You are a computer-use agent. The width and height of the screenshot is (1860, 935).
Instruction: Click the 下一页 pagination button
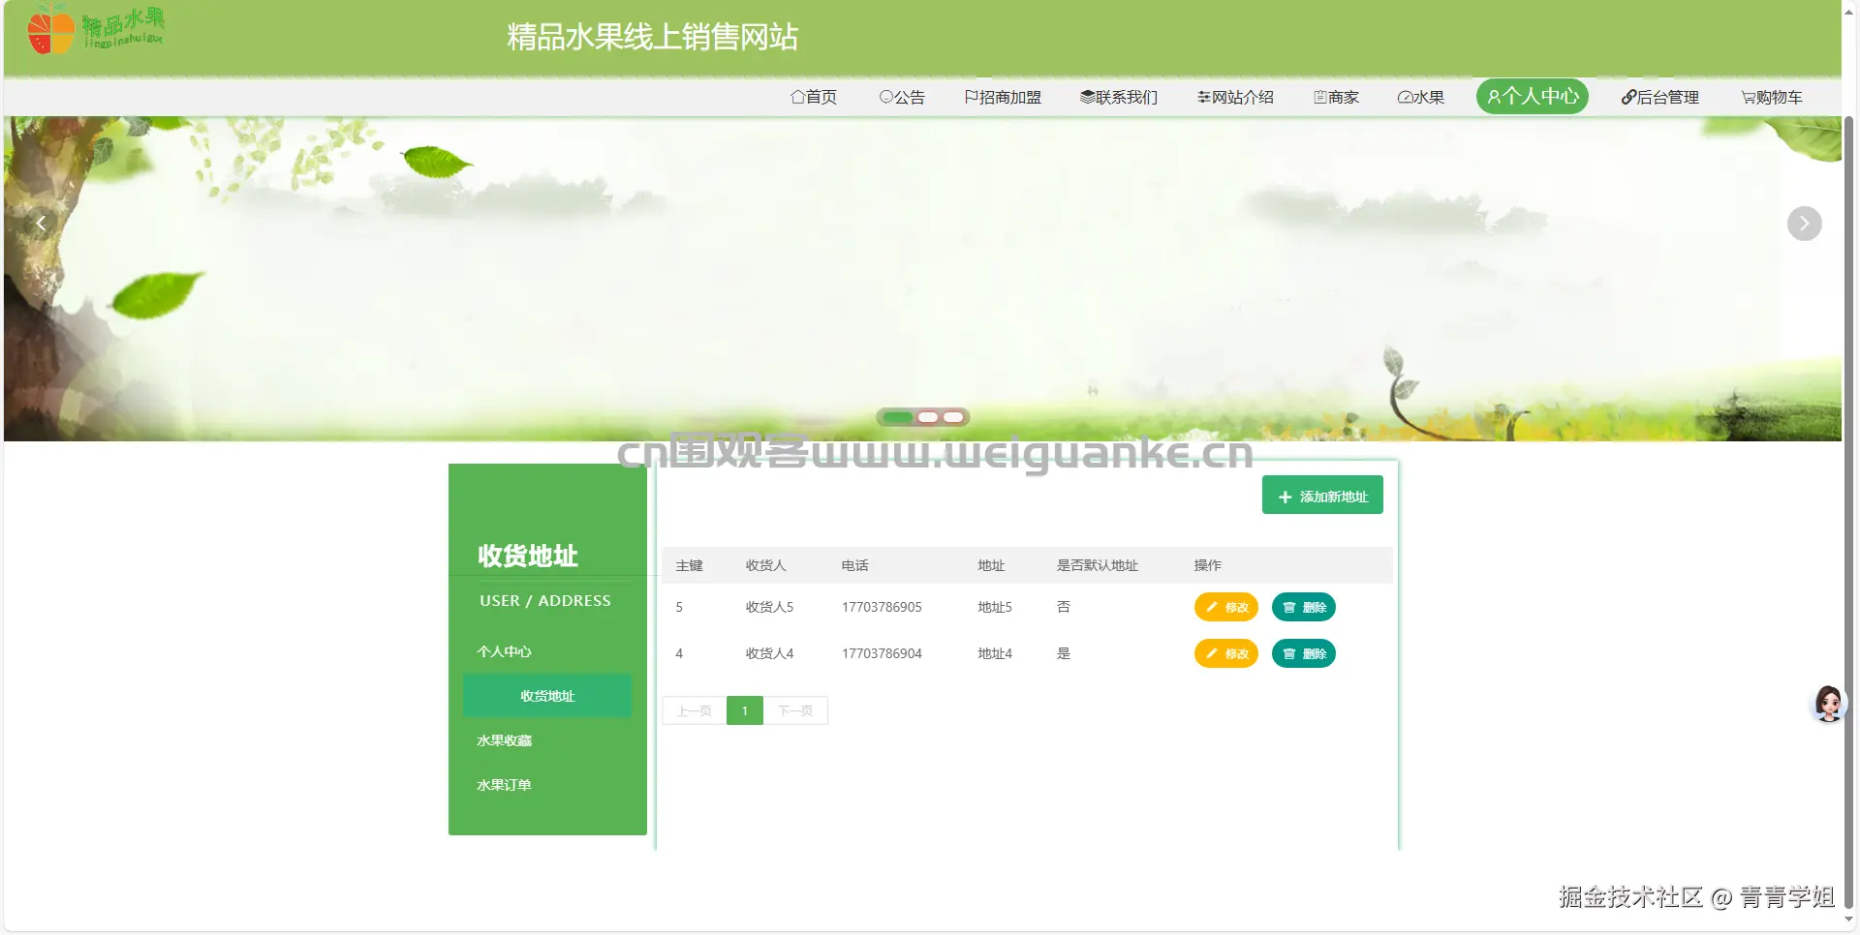tap(795, 710)
